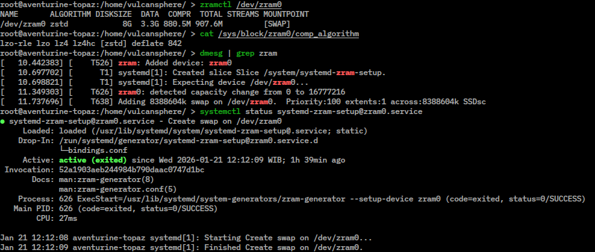Click the ALGORITHM column header
595x252 pixels.
[70, 14]
